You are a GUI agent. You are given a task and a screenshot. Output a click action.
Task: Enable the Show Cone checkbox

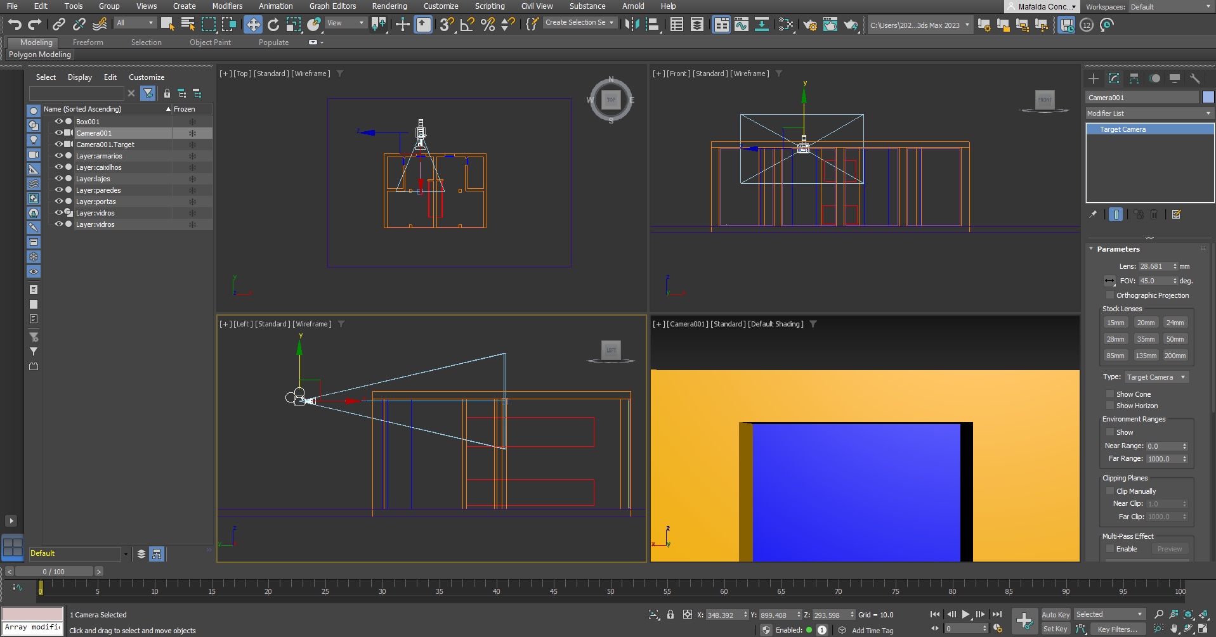point(1110,394)
